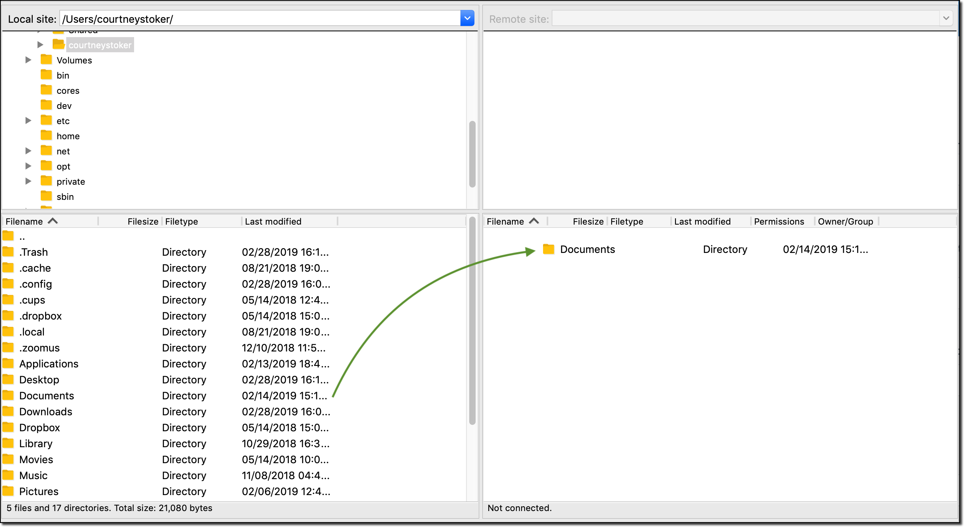964x527 pixels.
Task: Click the 'Applications' filename text
Action: 49,364
